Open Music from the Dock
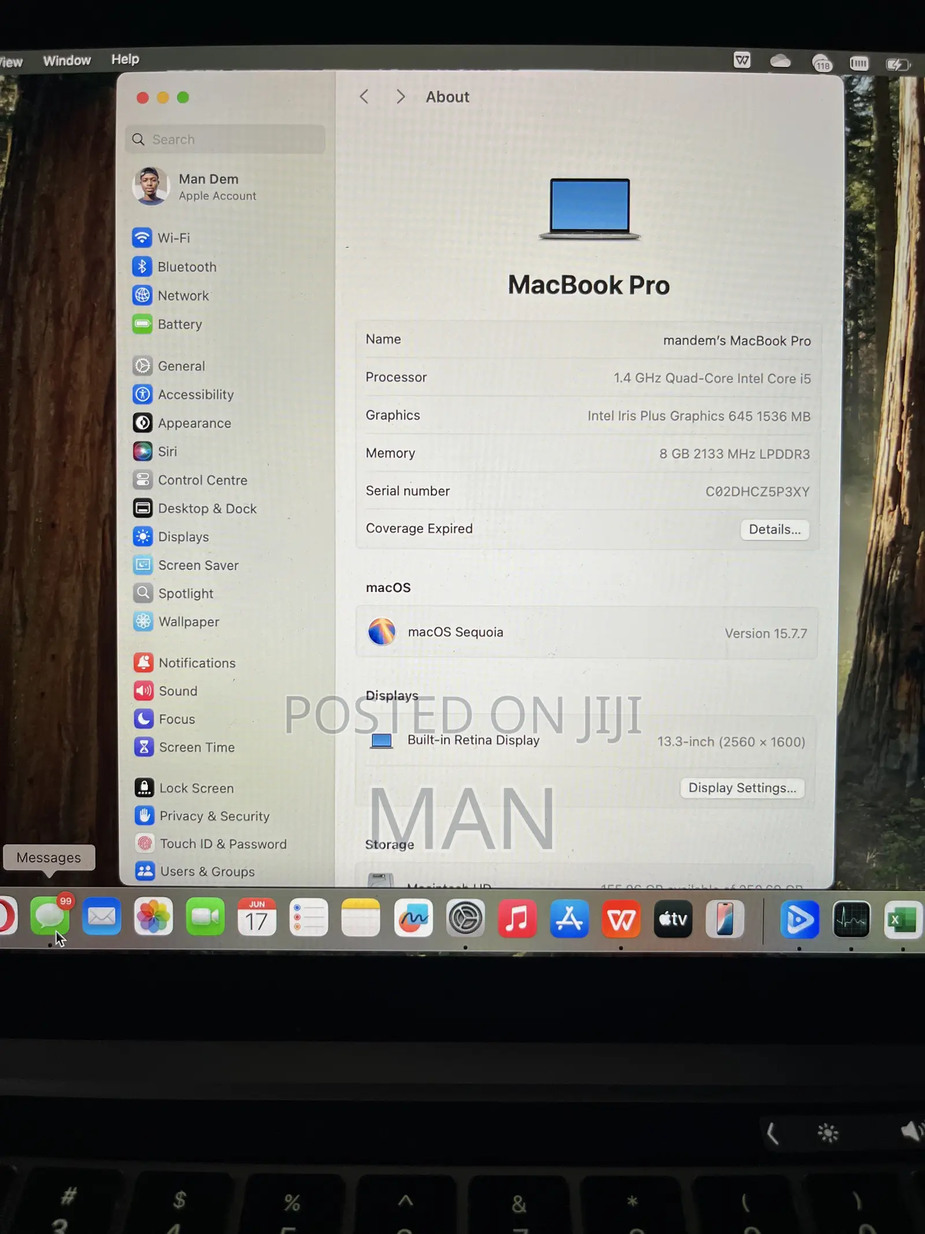Viewport: 925px width, 1234px height. pos(517,919)
